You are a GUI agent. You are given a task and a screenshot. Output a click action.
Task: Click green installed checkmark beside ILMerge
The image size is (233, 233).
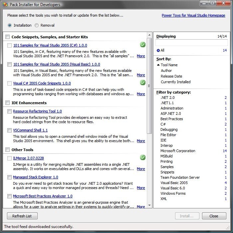click(x=143, y=157)
